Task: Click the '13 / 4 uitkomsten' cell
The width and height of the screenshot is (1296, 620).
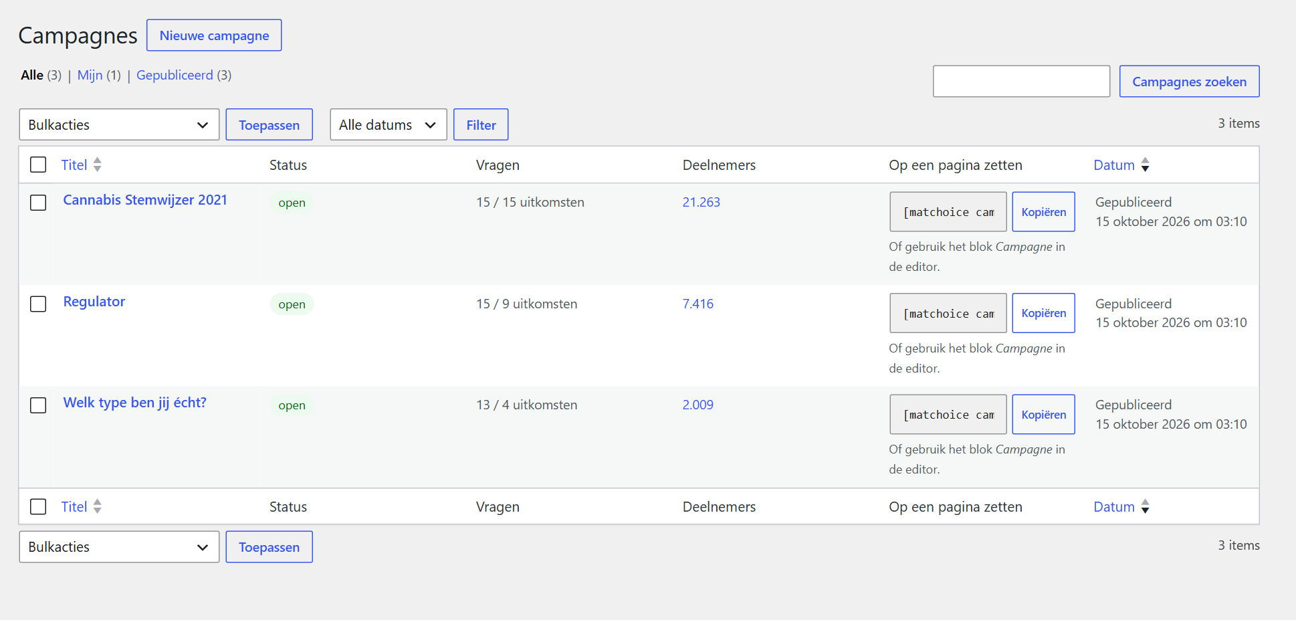Action: pos(526,405)
